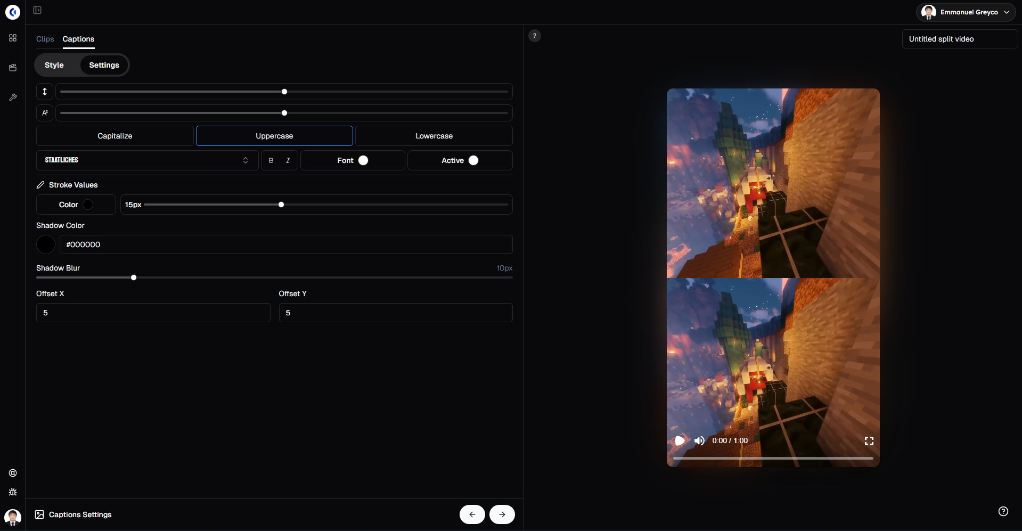
Task: Open the help circle at bottom right
Action: (x=1003, y=511)
